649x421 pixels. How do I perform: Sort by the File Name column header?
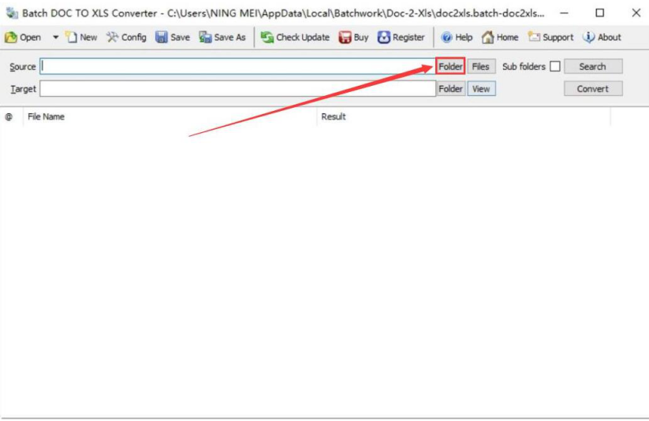170,117
